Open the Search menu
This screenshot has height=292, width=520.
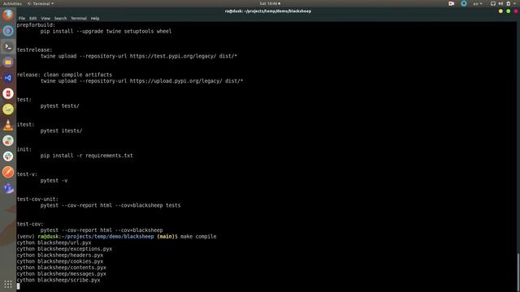tap(60, 19)
